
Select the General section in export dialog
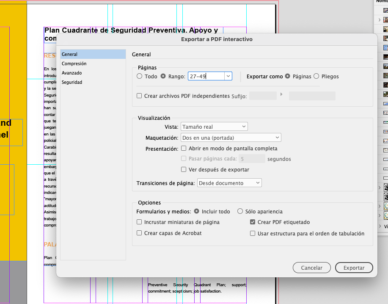pos(93,54)
